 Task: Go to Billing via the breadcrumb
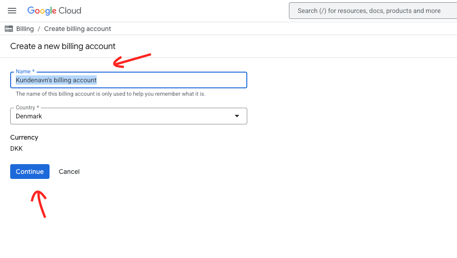25,29
